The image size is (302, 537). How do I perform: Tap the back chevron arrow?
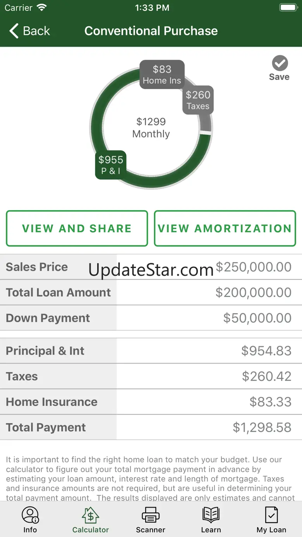coord(14,31)
